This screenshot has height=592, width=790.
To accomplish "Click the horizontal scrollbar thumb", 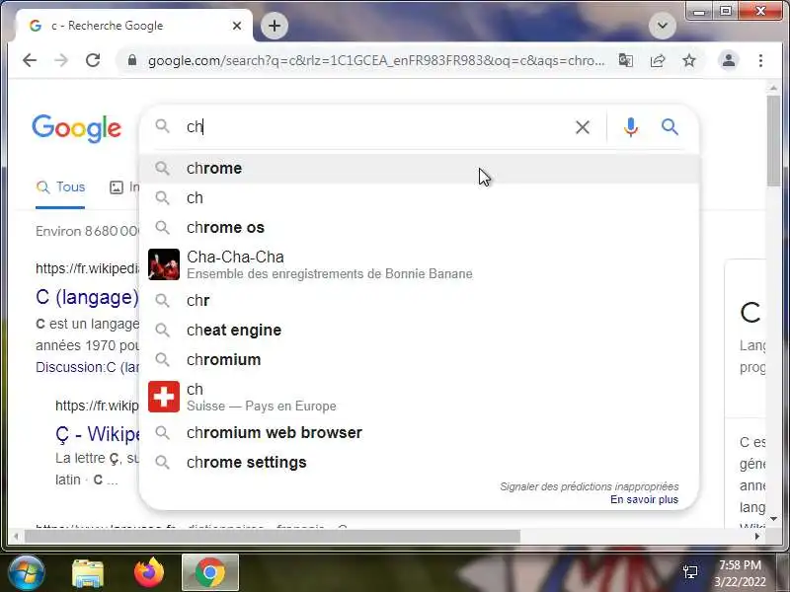I will [273, 537].
